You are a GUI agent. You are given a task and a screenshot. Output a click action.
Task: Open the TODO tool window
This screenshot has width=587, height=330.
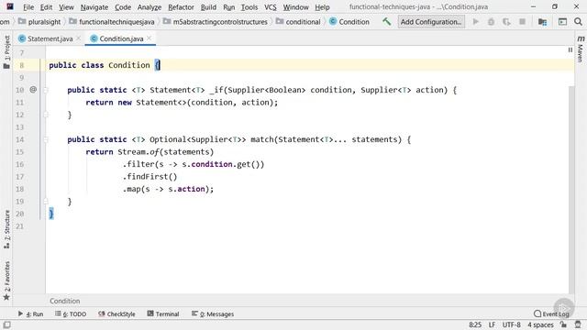click(x=71, y=313)
